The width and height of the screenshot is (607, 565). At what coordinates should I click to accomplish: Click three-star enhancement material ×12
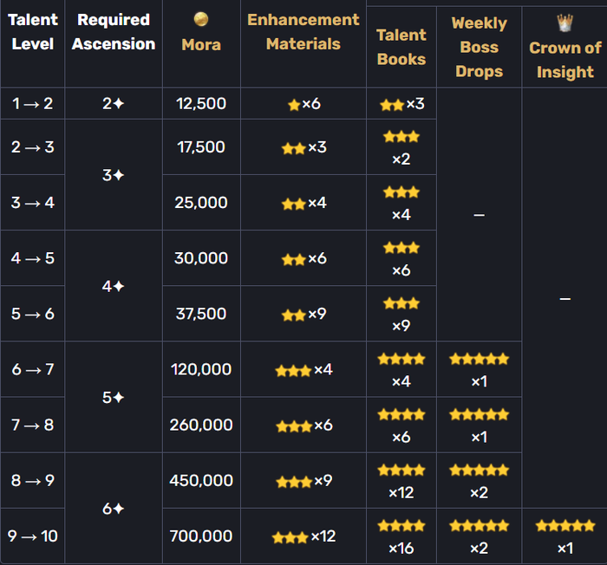[290, 537]
